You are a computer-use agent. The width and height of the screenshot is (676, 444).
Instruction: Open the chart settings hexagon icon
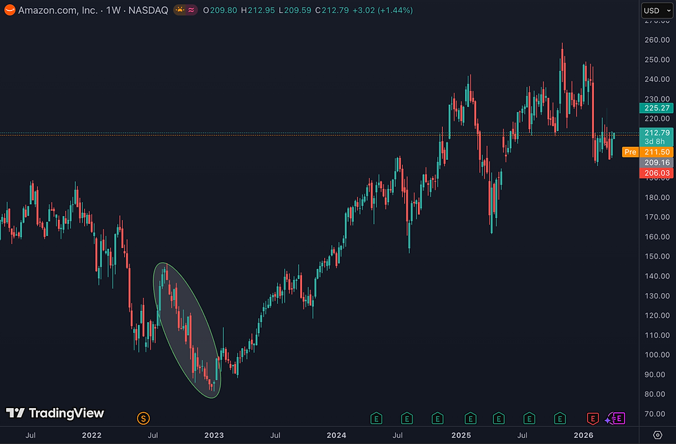(x=657, y=435)
